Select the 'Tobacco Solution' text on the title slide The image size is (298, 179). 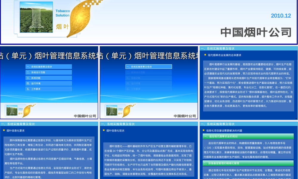63,13
